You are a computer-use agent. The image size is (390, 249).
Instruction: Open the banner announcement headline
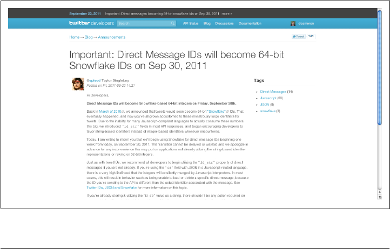162,13
